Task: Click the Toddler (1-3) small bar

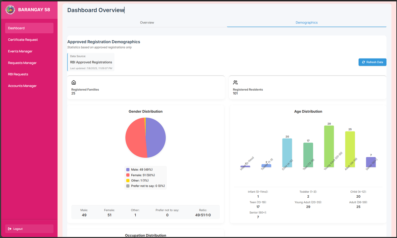Action: [x=266, y=166]
